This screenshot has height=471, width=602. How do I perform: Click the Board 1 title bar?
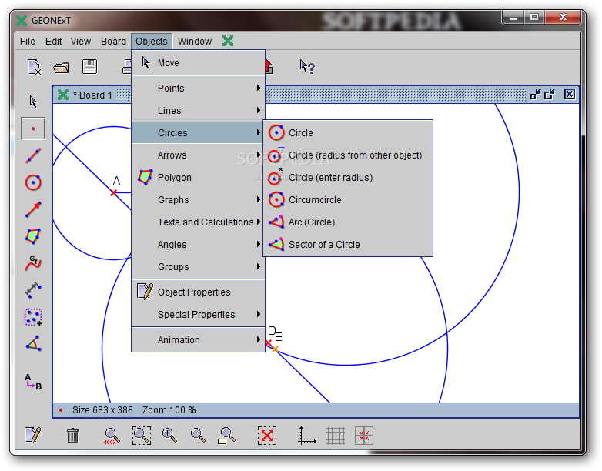pyautogui.click(x=316, y=95)
